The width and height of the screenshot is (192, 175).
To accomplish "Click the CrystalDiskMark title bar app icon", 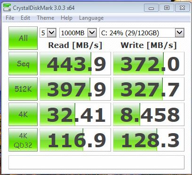I will pos(7,8).
